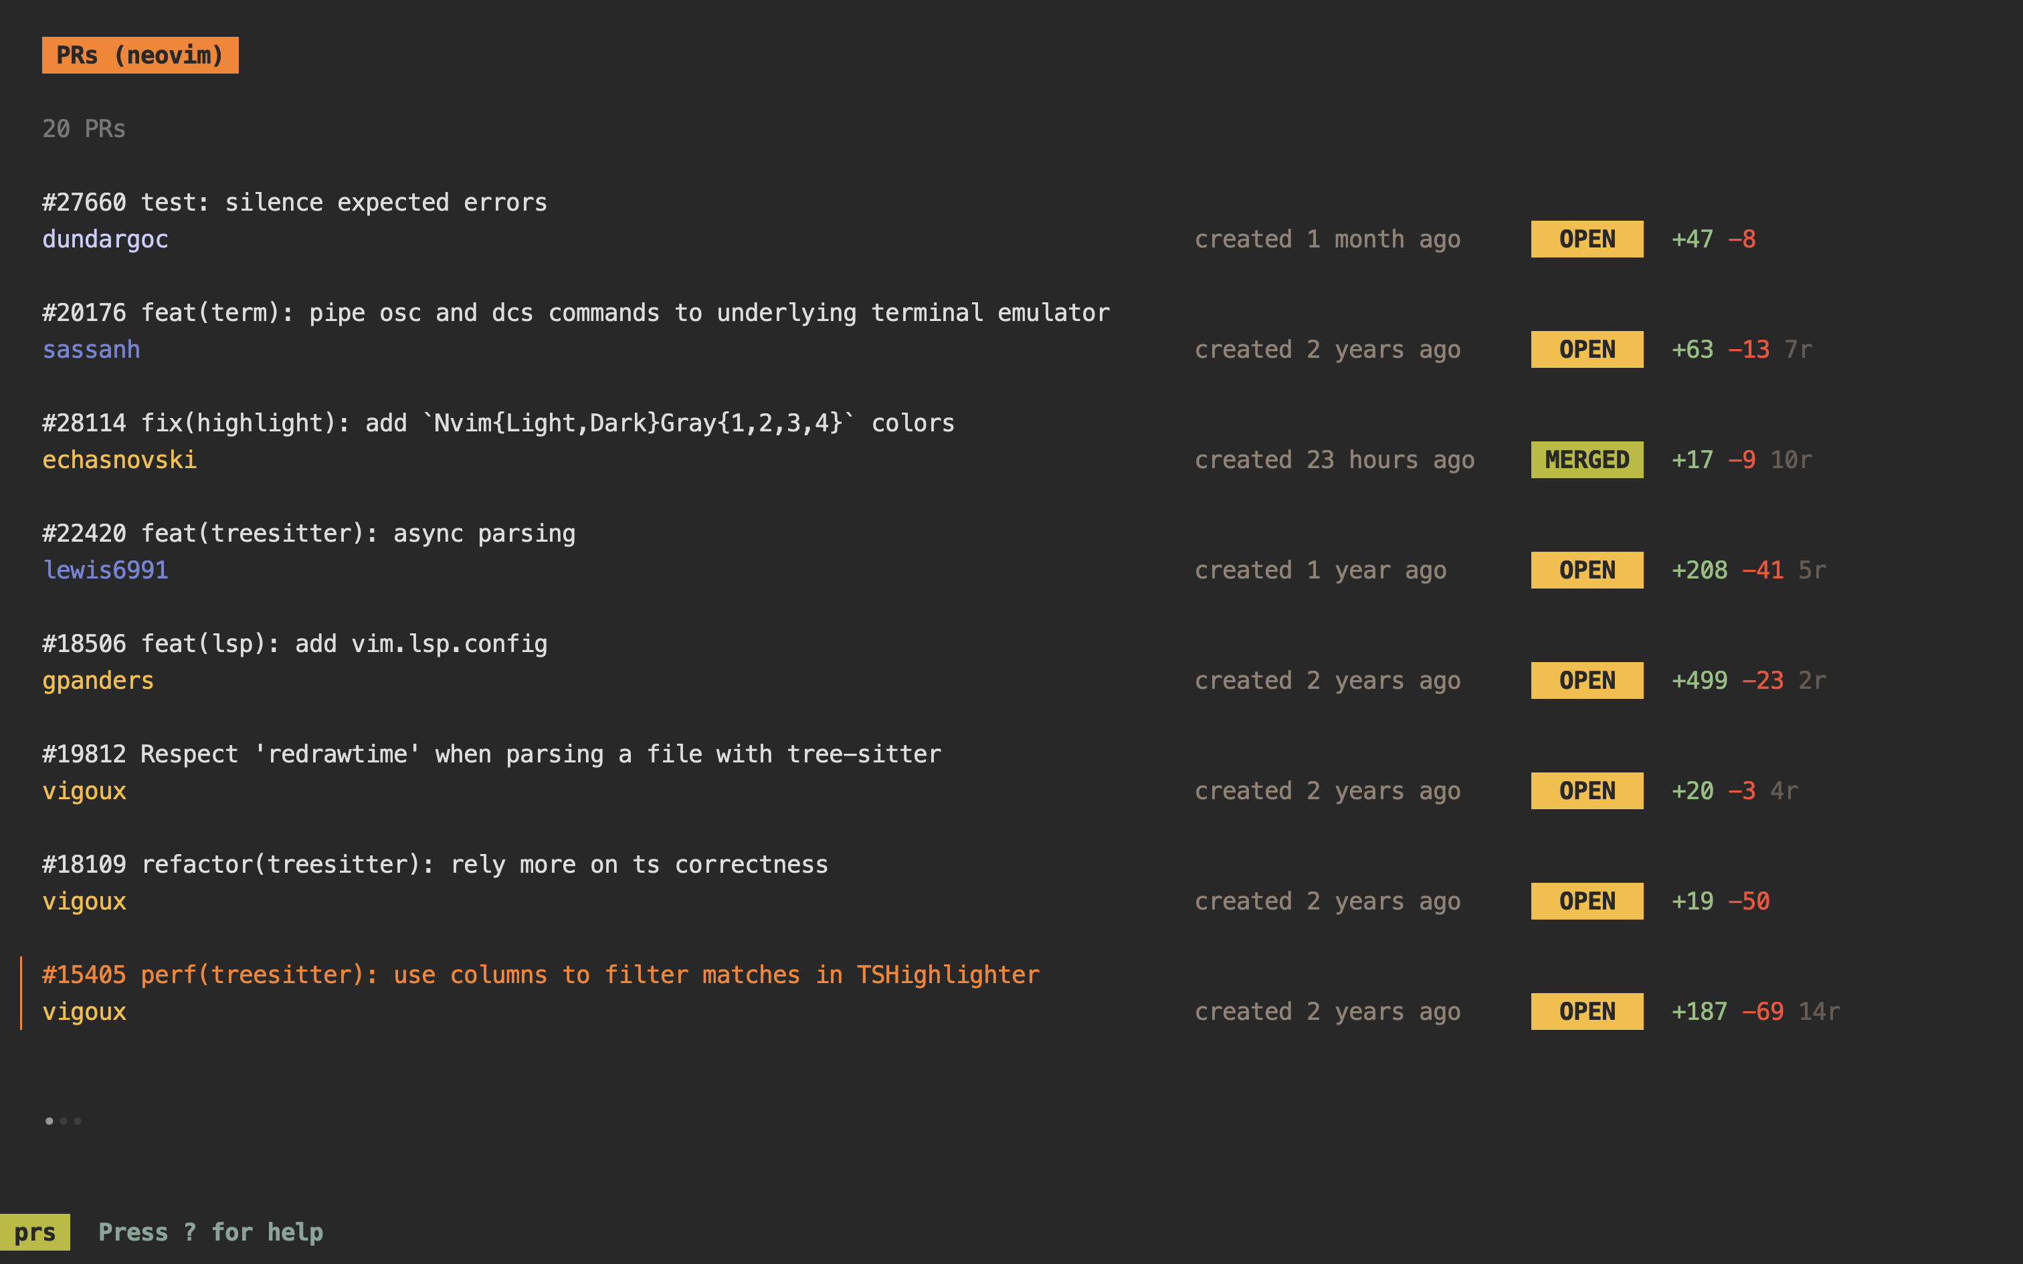Viewport: 2023px width, 1264px height.
Task: Click the second pagination dot
Action: (x=64, y=1121)
